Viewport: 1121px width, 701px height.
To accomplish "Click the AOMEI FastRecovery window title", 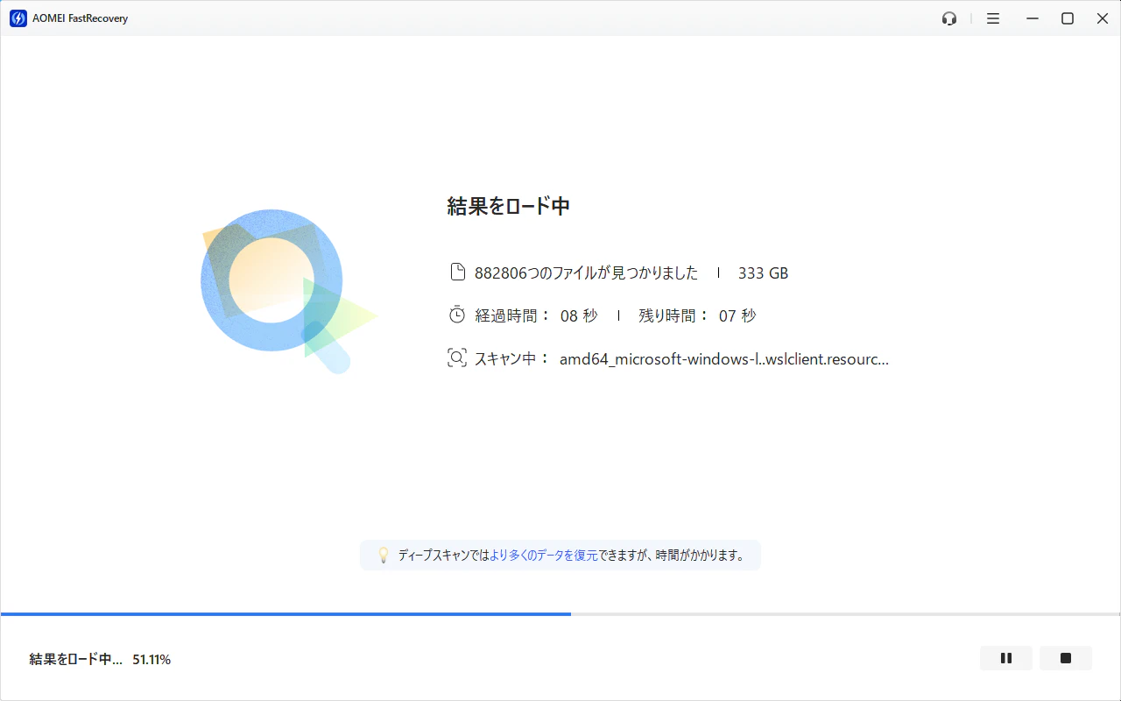I will pos(80,18).
